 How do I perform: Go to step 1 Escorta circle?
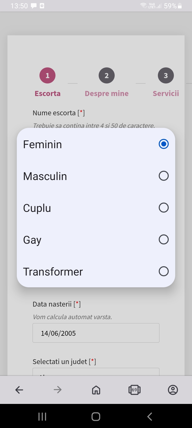(x=47, y=76)
